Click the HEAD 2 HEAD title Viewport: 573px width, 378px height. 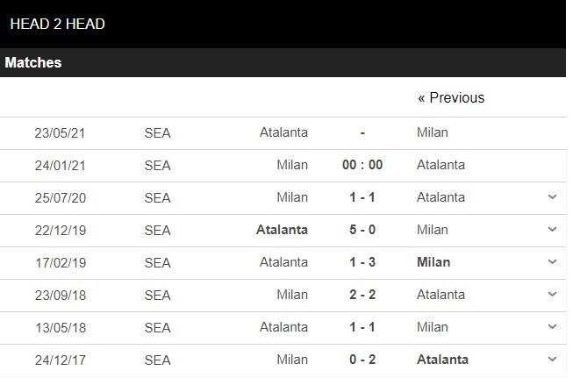[x=57, y=24]
